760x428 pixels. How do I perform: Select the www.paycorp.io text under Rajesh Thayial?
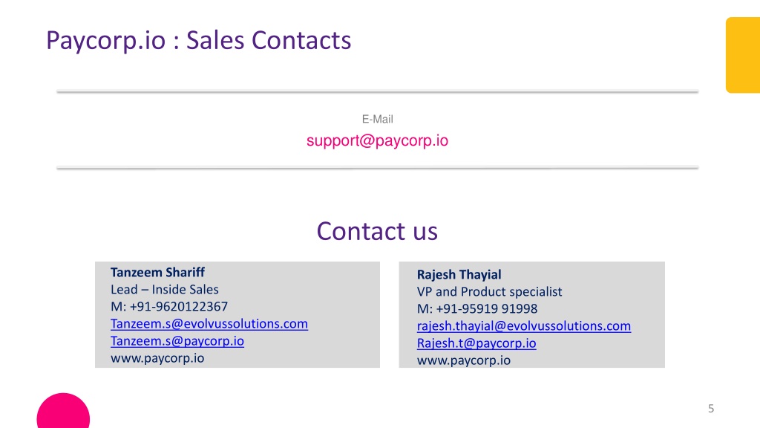point(463,360)
